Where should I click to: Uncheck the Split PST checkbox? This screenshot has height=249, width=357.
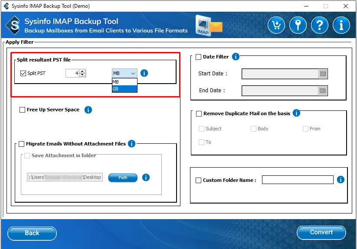pyautogui.click(x=23, y=73)
